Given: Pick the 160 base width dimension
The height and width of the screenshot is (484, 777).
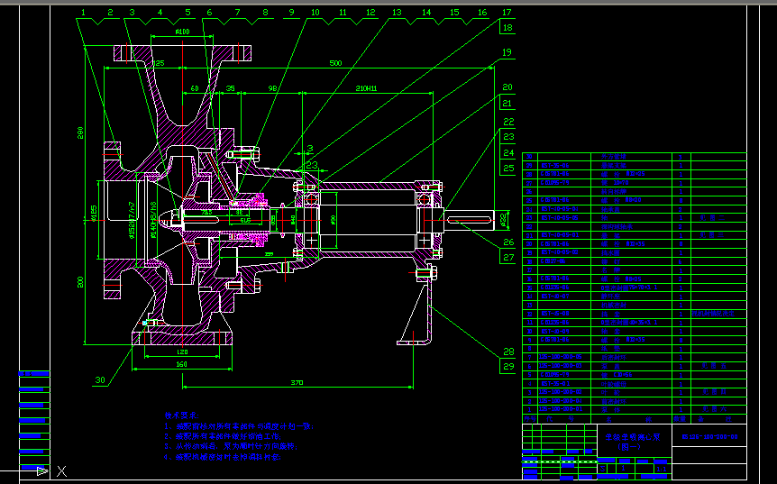Looking at the screenshot, I should click(x=182, y=364).
